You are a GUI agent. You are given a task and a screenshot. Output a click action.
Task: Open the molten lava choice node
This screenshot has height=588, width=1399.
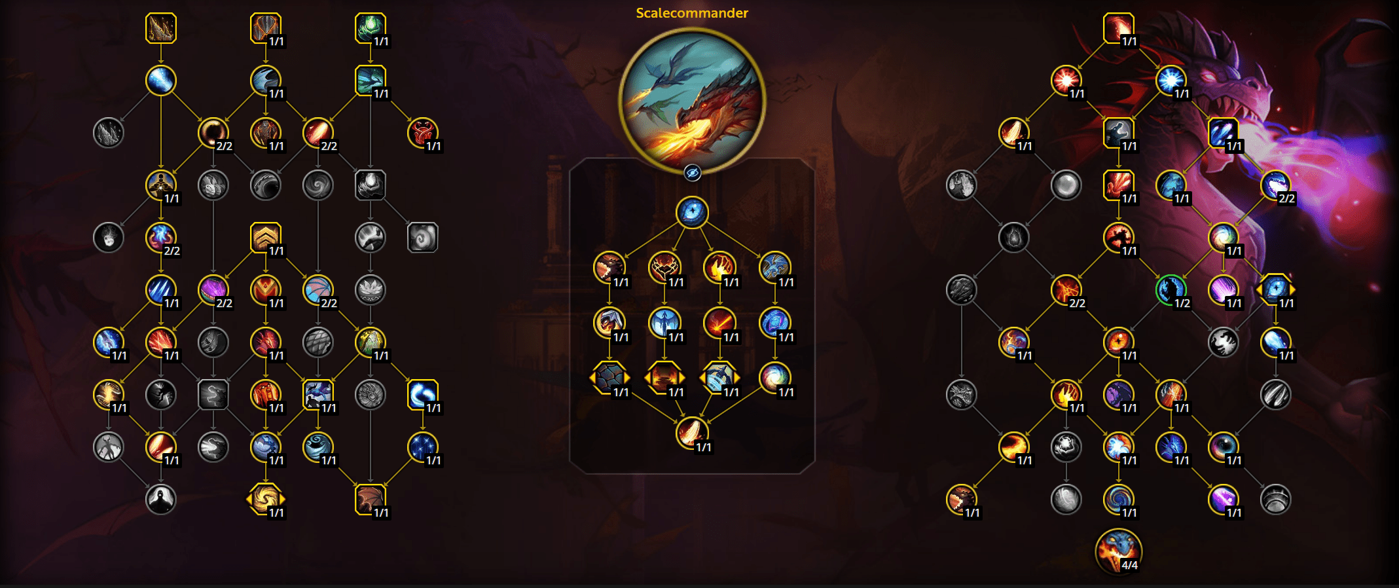664,378
